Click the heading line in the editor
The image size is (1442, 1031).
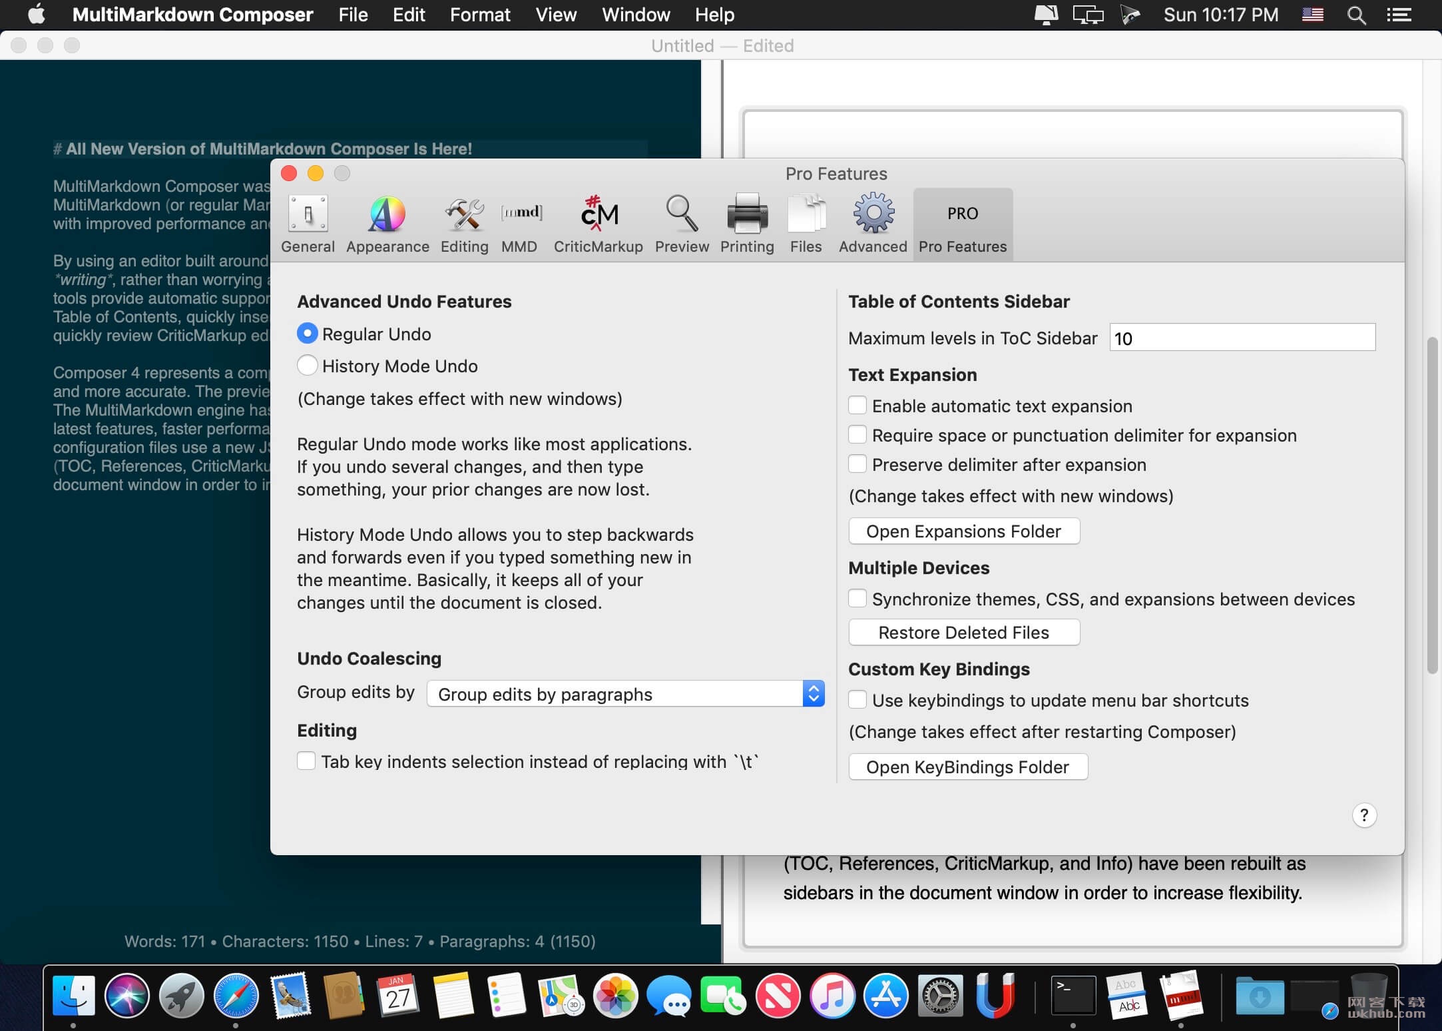(x=262, y=149)
